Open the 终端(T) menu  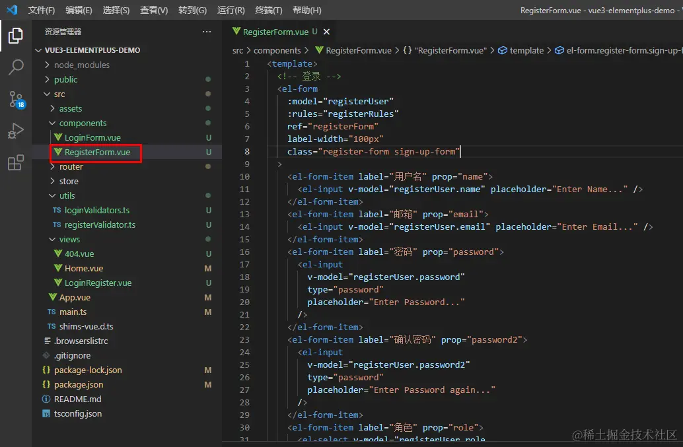click(268, 10)
